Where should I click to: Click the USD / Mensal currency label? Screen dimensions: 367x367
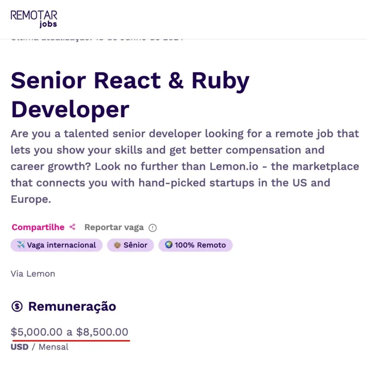click(39, 347)
